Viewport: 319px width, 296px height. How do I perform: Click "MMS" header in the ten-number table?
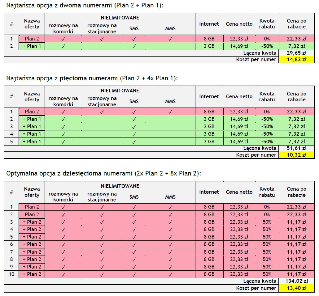170,197
